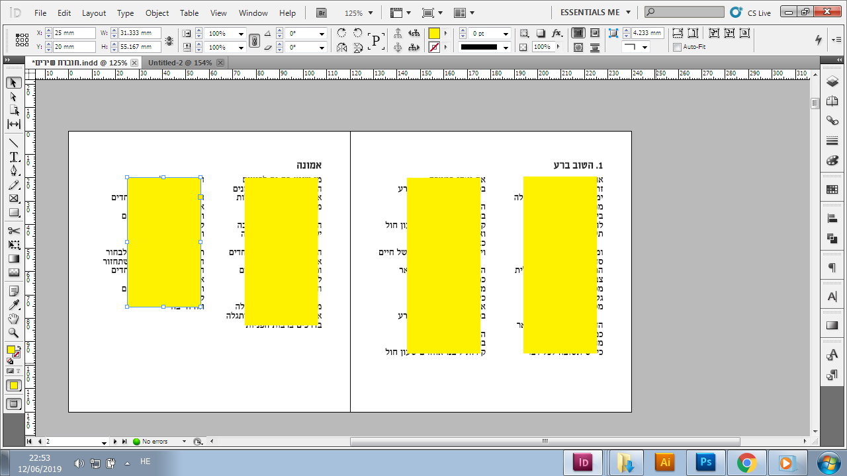Select the Eyedropper tool
This screenshot has width=847, height=476.
[13, 305]
